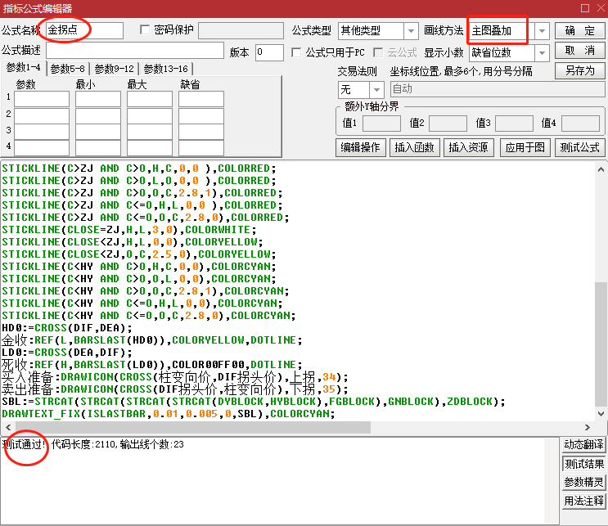Click the HD0:=CROSS(DIF,DEA) code line
The image size is (608, 526).
point(67,328)
